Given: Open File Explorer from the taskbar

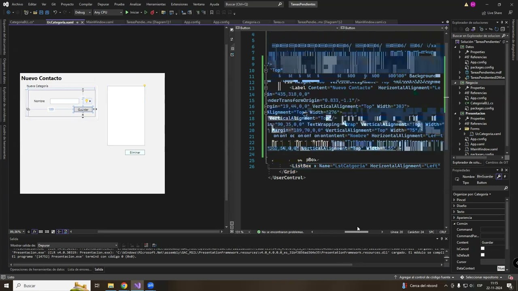Looking at the screenshot, I should coord(110,285).
